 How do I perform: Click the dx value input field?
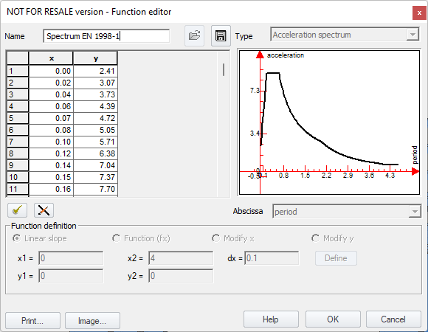[x=272, y=258]
